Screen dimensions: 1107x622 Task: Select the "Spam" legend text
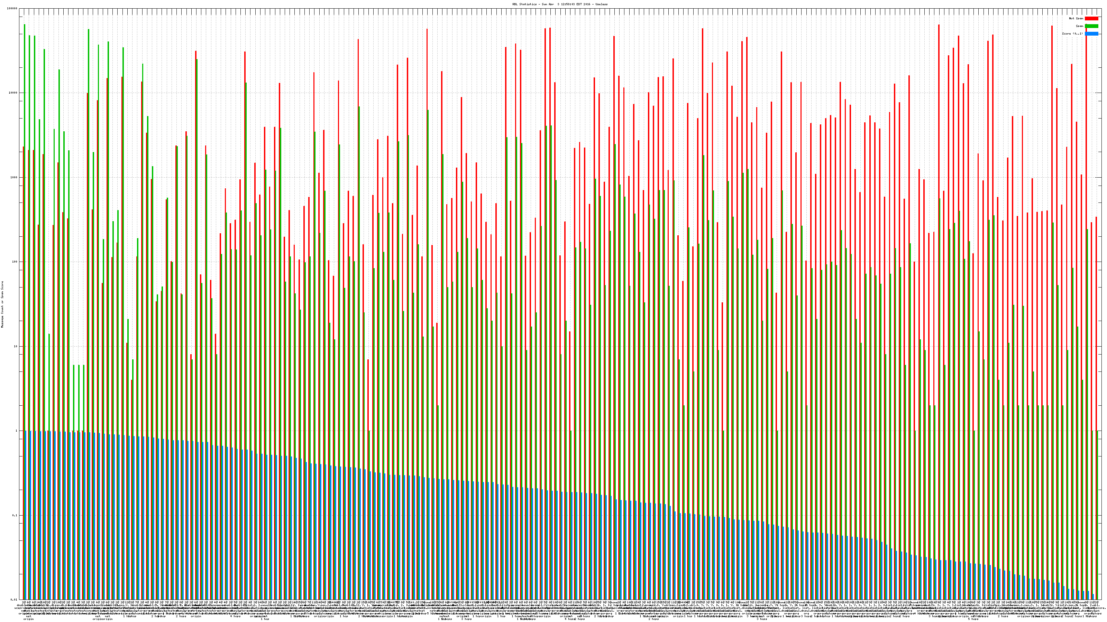(1079, 26)
